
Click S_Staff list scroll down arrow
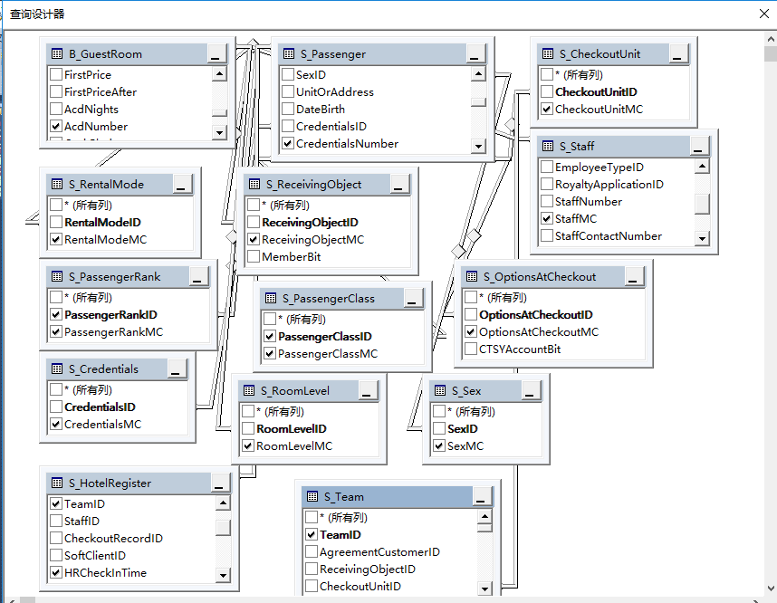[x=702, y=238]
